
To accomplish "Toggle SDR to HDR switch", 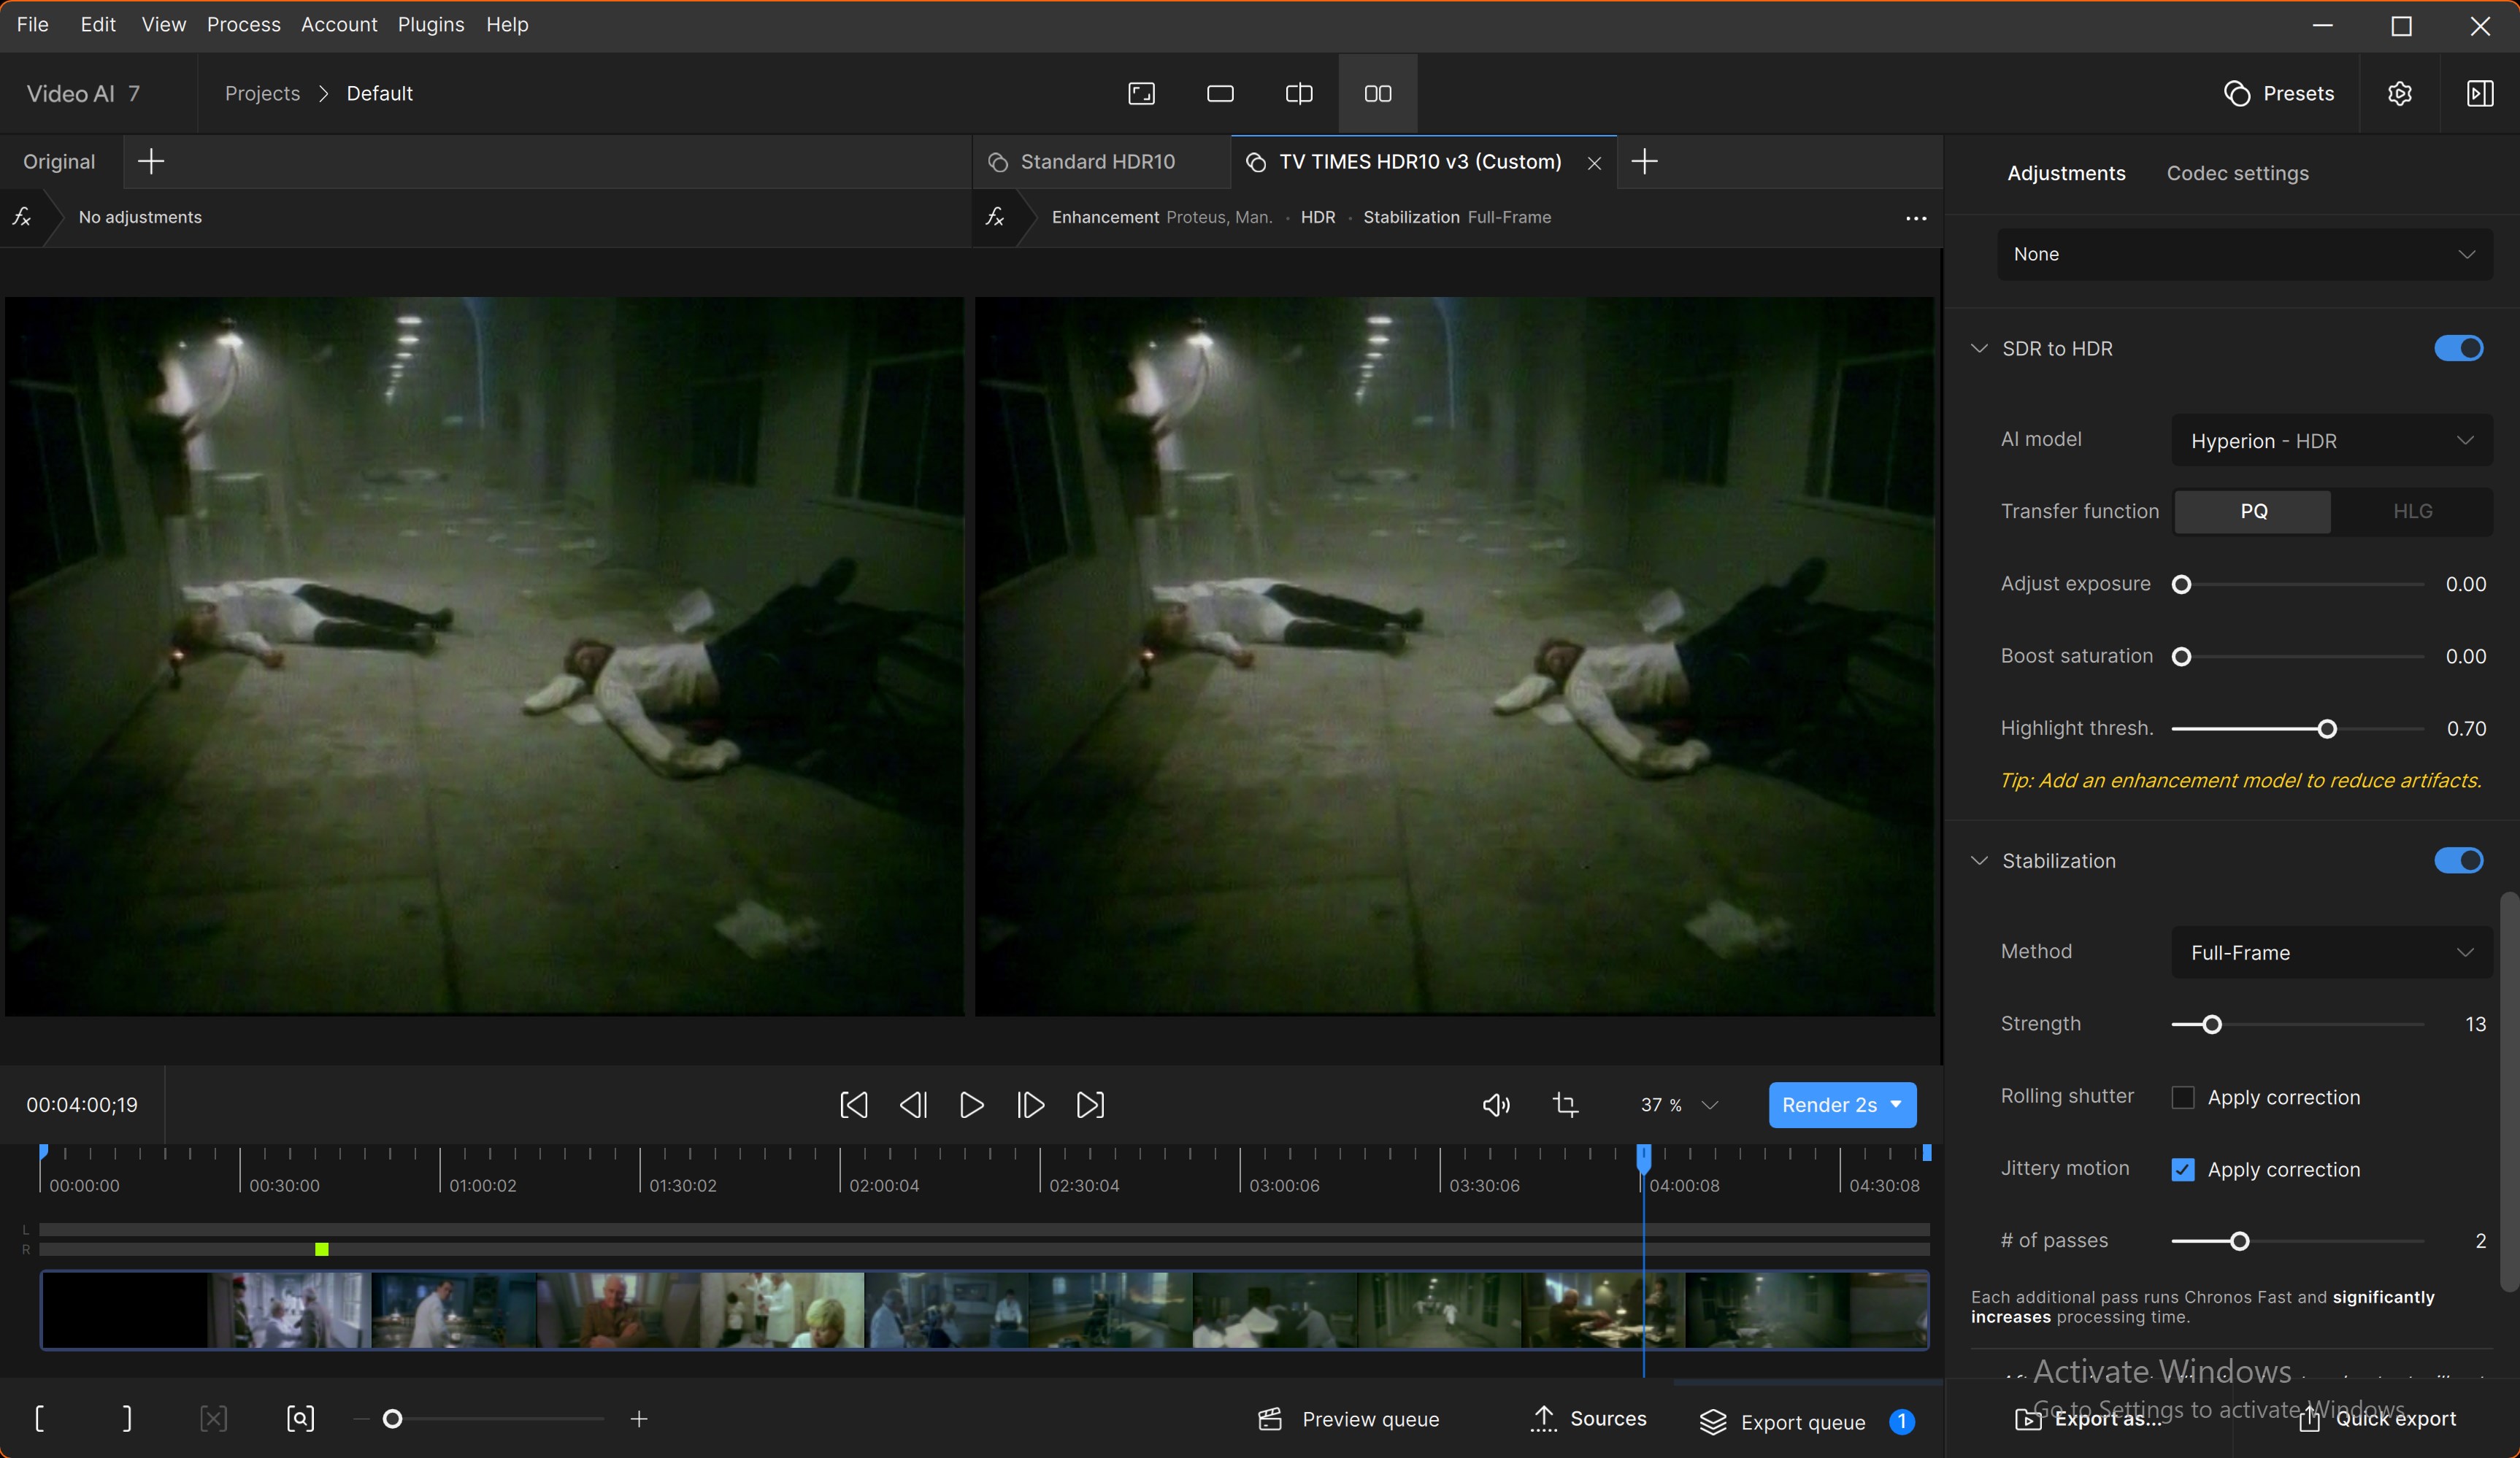I will [x=2459, y=348].
